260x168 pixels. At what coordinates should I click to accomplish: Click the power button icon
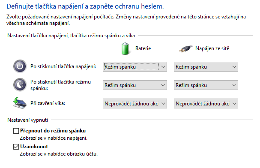click(20, 66)
